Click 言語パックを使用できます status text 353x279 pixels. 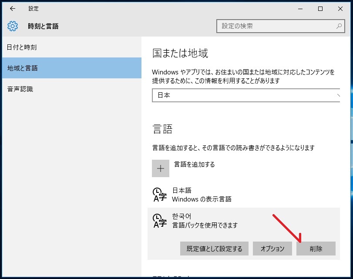pos(205,225)
